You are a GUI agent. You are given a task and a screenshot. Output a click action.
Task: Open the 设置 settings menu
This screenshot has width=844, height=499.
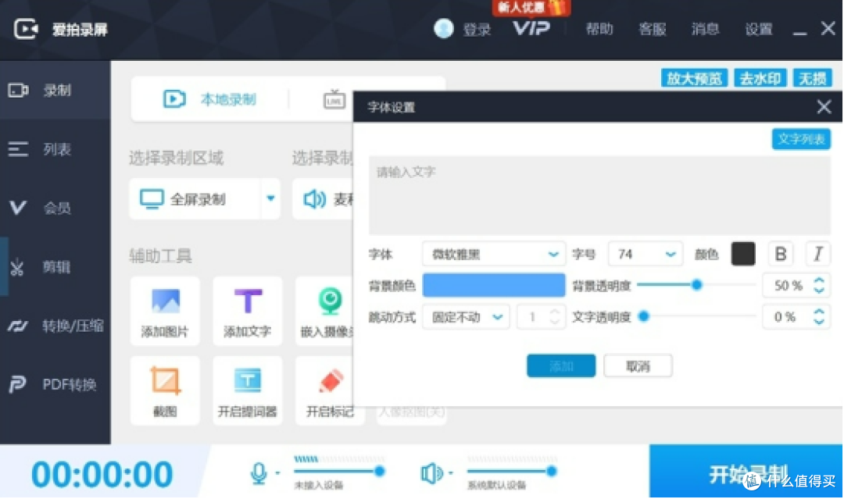pos(758,29)
